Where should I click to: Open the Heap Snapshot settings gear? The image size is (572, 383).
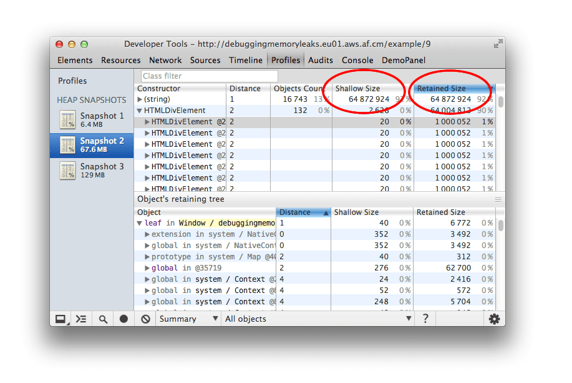[x=495, y=319]
